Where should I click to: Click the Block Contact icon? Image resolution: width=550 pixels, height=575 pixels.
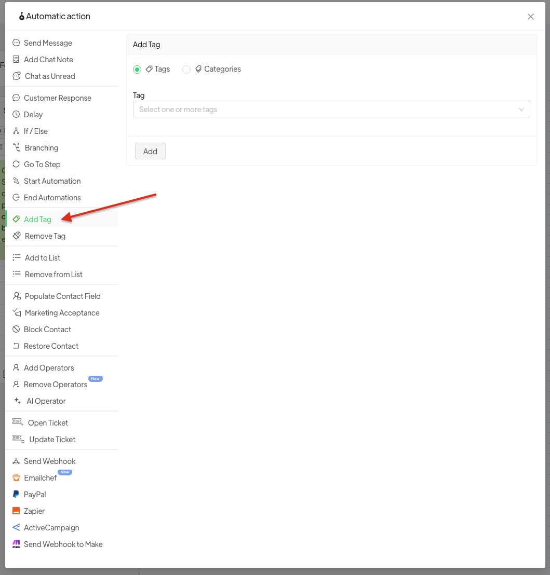tap(16, 330)
